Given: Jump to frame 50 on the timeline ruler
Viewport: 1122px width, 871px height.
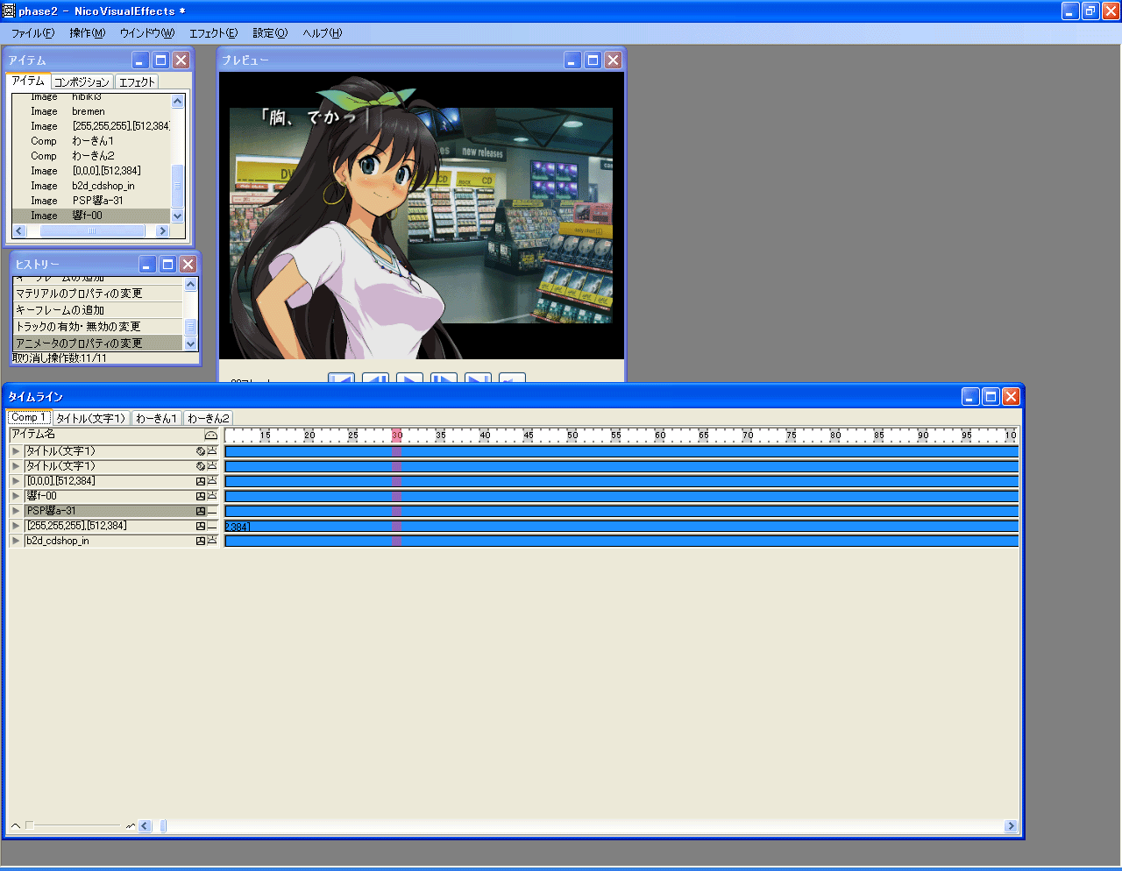Looking at the screenshot, I should [572, 435].
